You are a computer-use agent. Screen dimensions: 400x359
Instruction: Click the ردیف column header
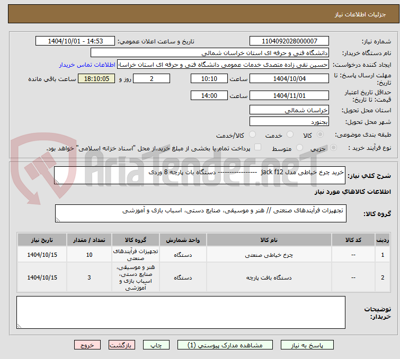[383, 240]
